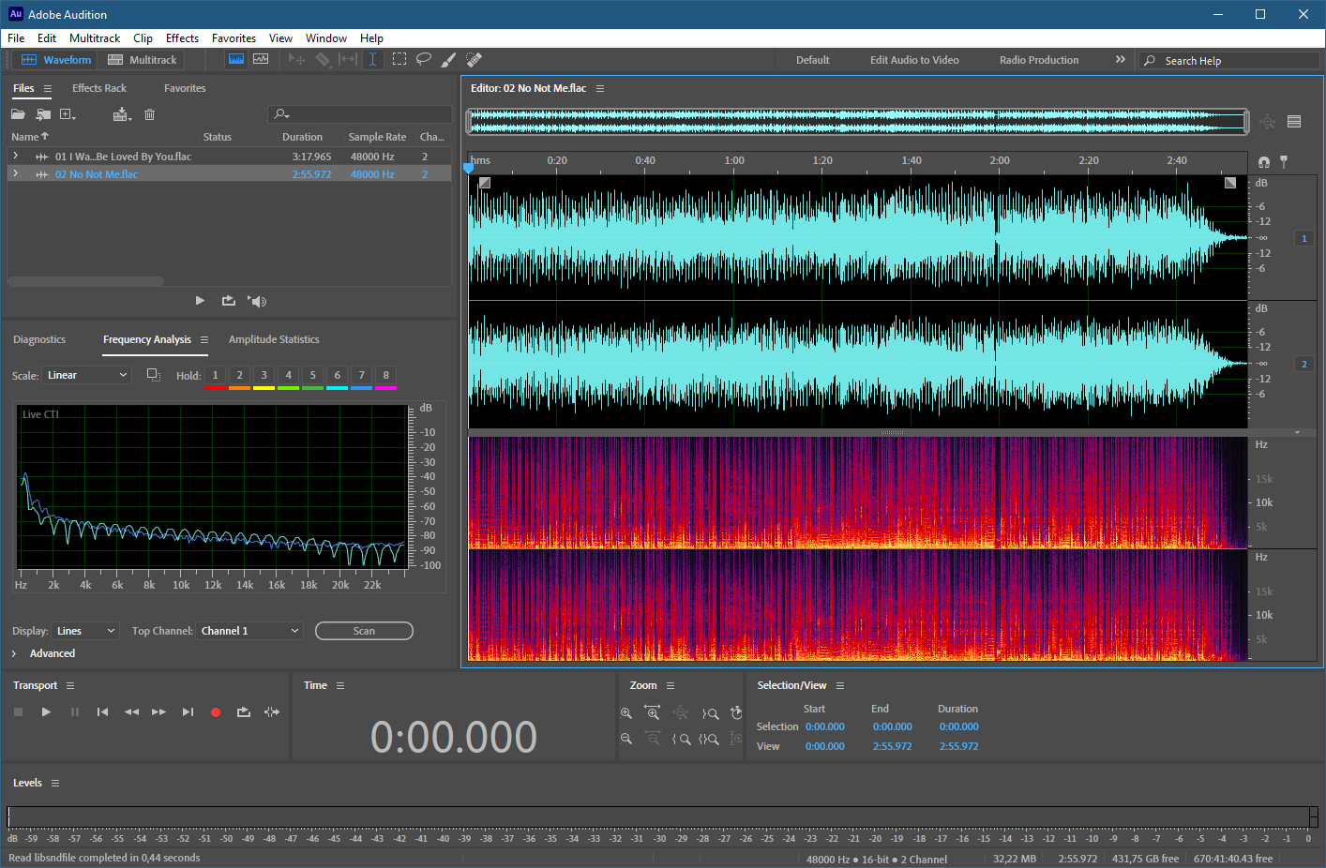Toggle auto-play speaker icon in Files panel
This screenshot has height=868, width=1326.
(x=257, y=301)
